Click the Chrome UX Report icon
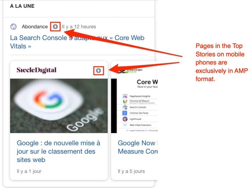This screenshot has width=251, height=188. pos(125,102)
